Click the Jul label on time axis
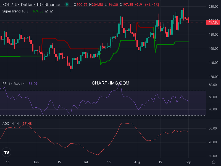 coord(86,162)
